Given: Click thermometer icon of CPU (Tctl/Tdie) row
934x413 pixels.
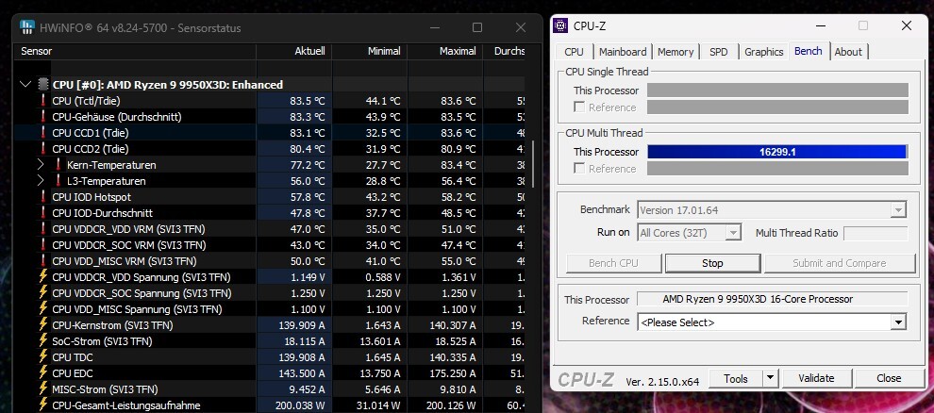Looking at the screenshot, I should (42, 101).
